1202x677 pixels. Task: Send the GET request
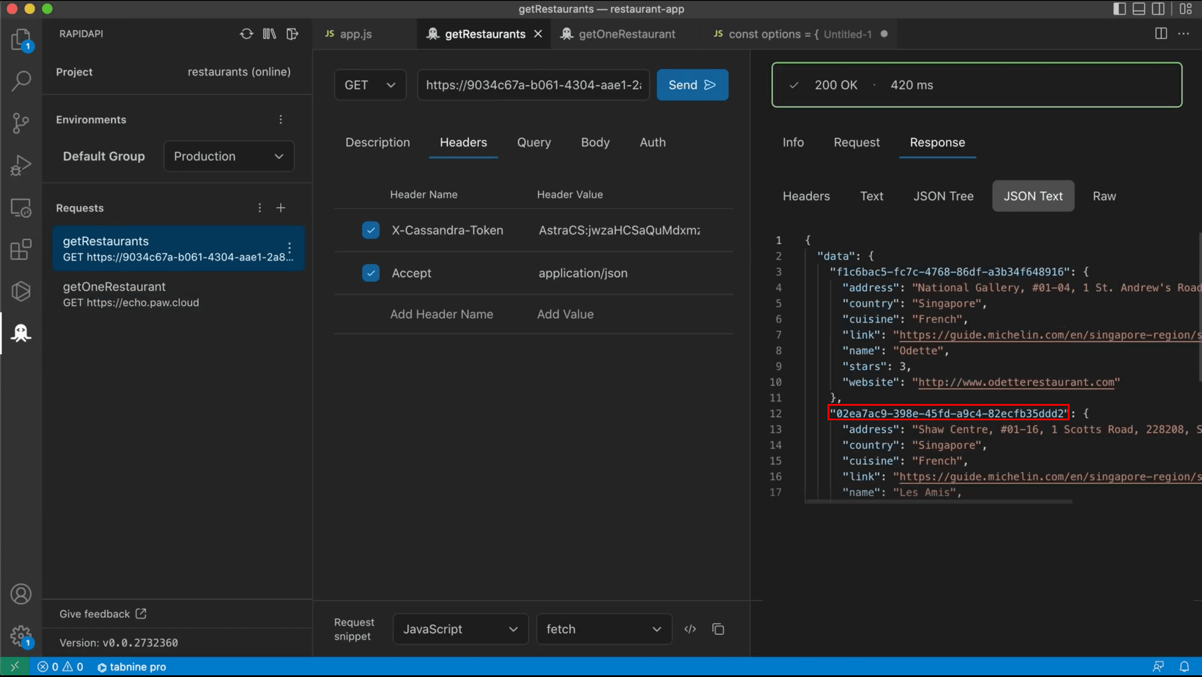coord(693,85)
